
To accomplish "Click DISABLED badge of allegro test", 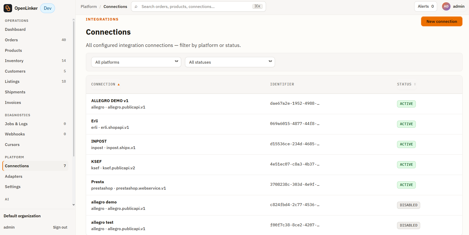I will click(x=408, y=226).
